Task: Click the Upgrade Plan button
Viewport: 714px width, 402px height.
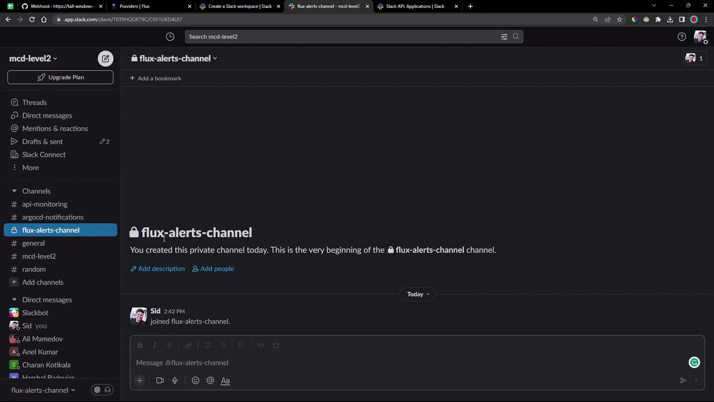Action: [60, 78]
